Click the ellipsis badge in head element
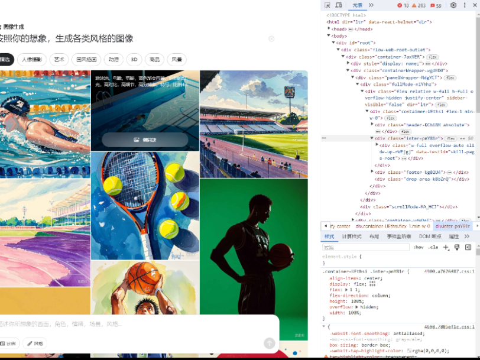 point(351,30)
